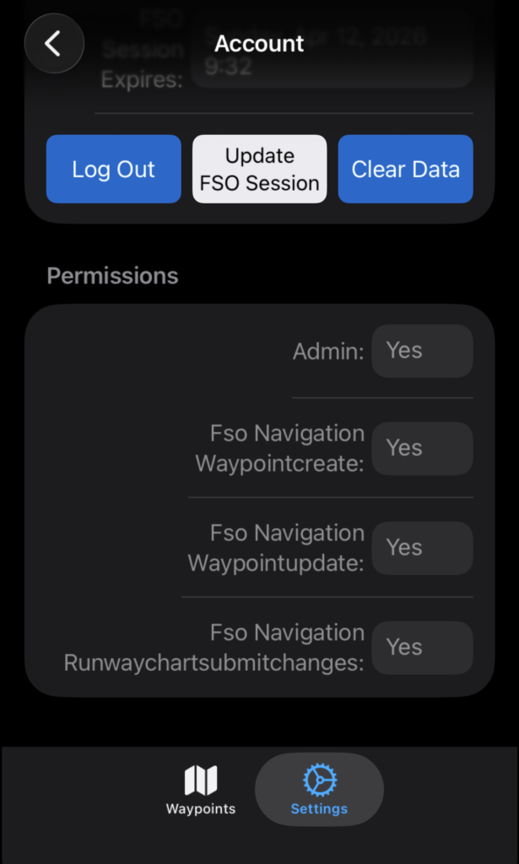This screenshot has width=519, height=864.
Task: Tap Update FSO Session button
Action: coord(259,170)
